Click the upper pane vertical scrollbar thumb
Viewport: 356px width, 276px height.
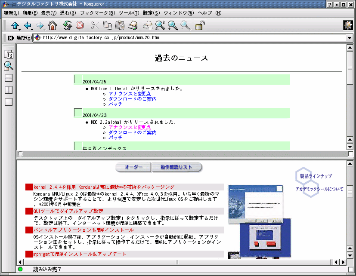pos(350,68)
